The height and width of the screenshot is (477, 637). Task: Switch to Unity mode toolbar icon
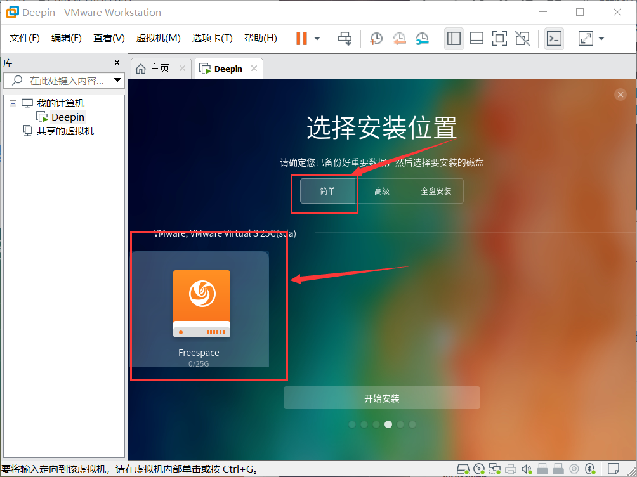click(522, 39)
